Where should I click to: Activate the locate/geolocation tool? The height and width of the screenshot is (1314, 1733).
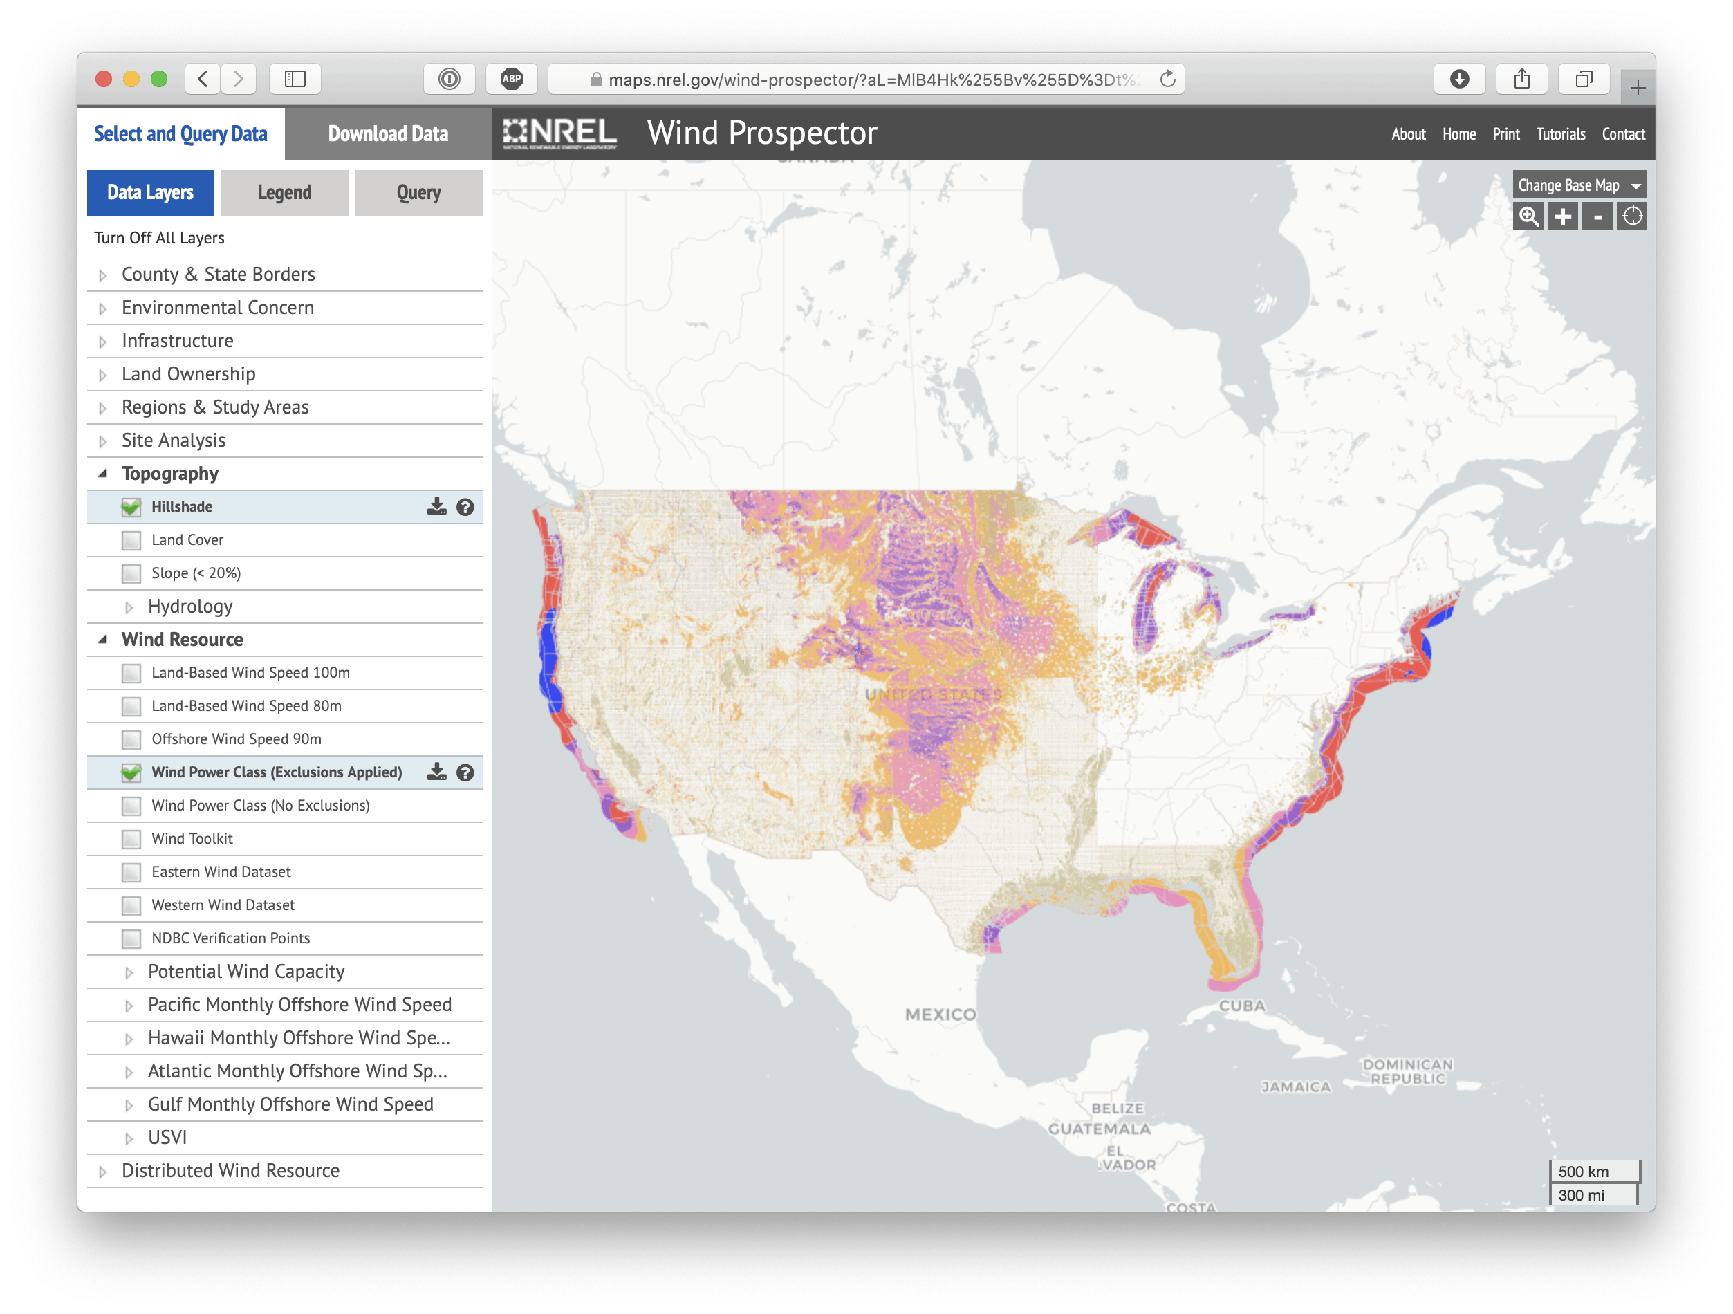coord(1633,216)
